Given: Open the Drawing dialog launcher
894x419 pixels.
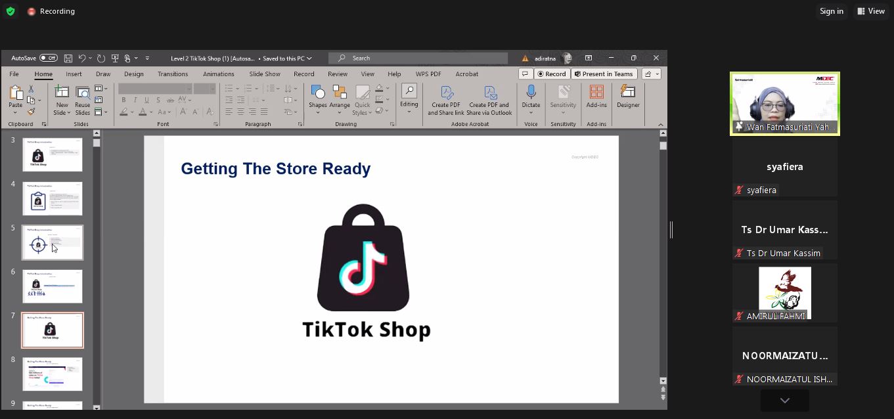Looking at the screenshot, I should pos(392,124).
